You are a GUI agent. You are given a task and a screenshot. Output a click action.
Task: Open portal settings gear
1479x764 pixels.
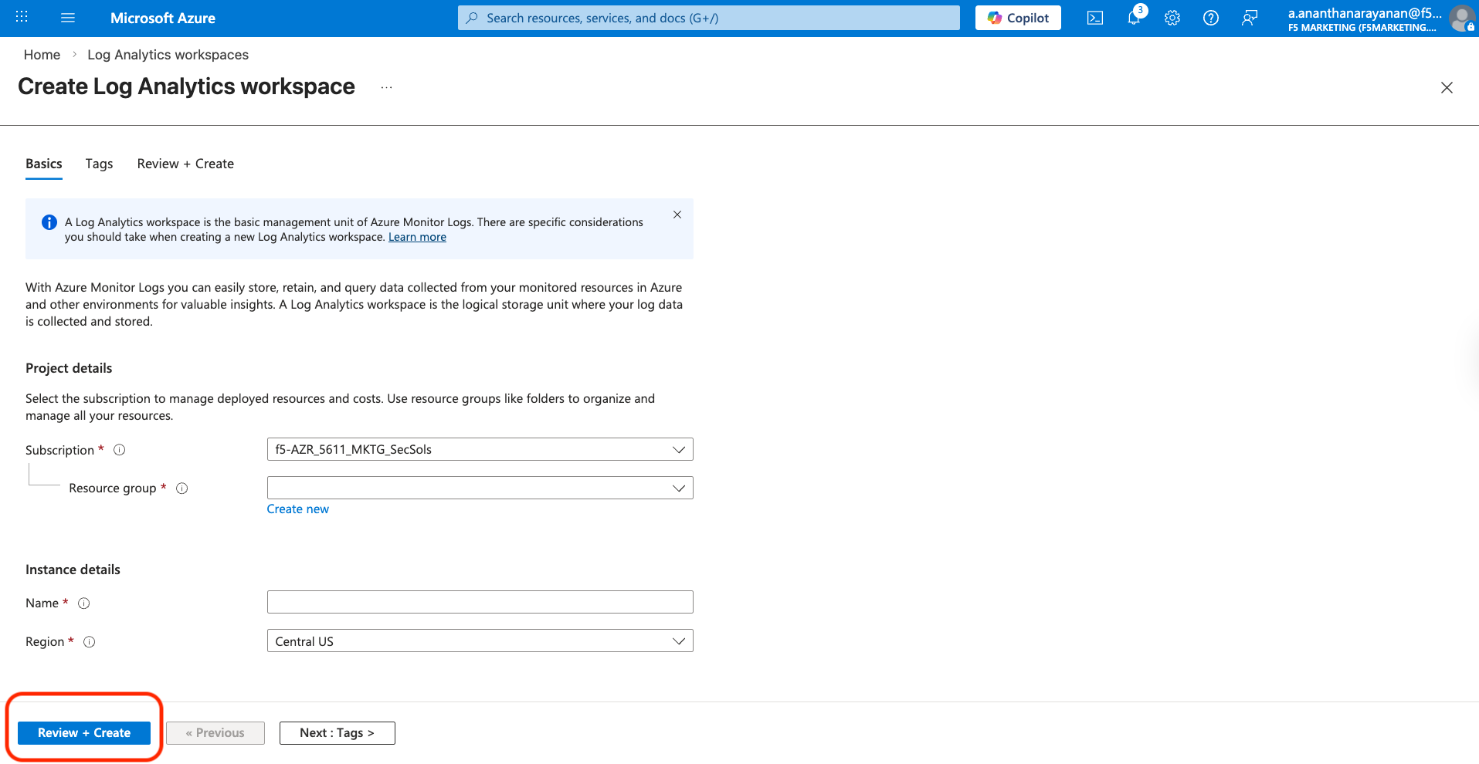coord(1172,18)
